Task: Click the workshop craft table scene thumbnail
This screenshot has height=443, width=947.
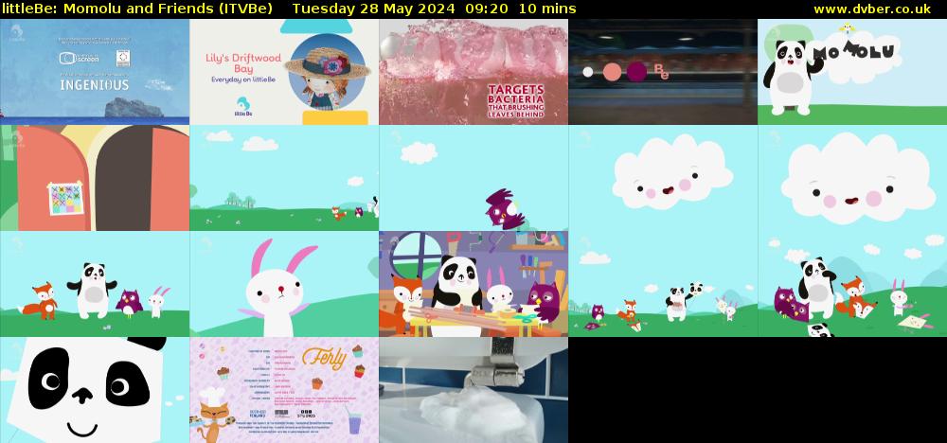Action: pos(473,284)
